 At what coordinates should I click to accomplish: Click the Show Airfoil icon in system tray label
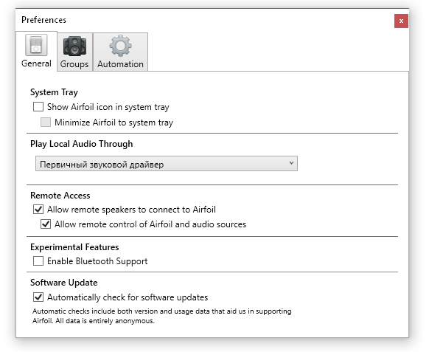tap(108, 107)
